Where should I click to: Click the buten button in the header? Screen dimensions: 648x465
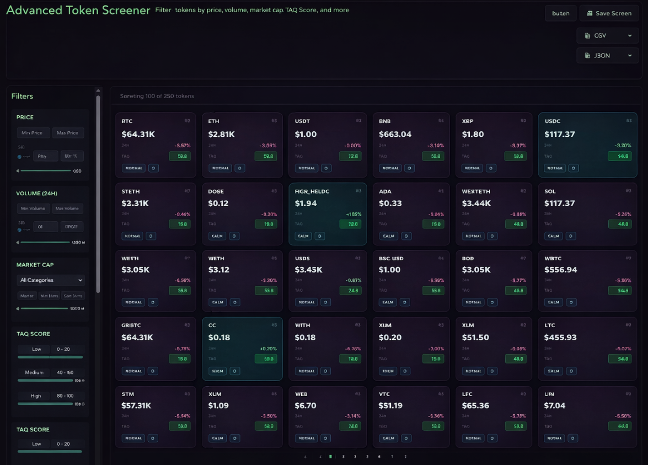[x=560, y=13]
